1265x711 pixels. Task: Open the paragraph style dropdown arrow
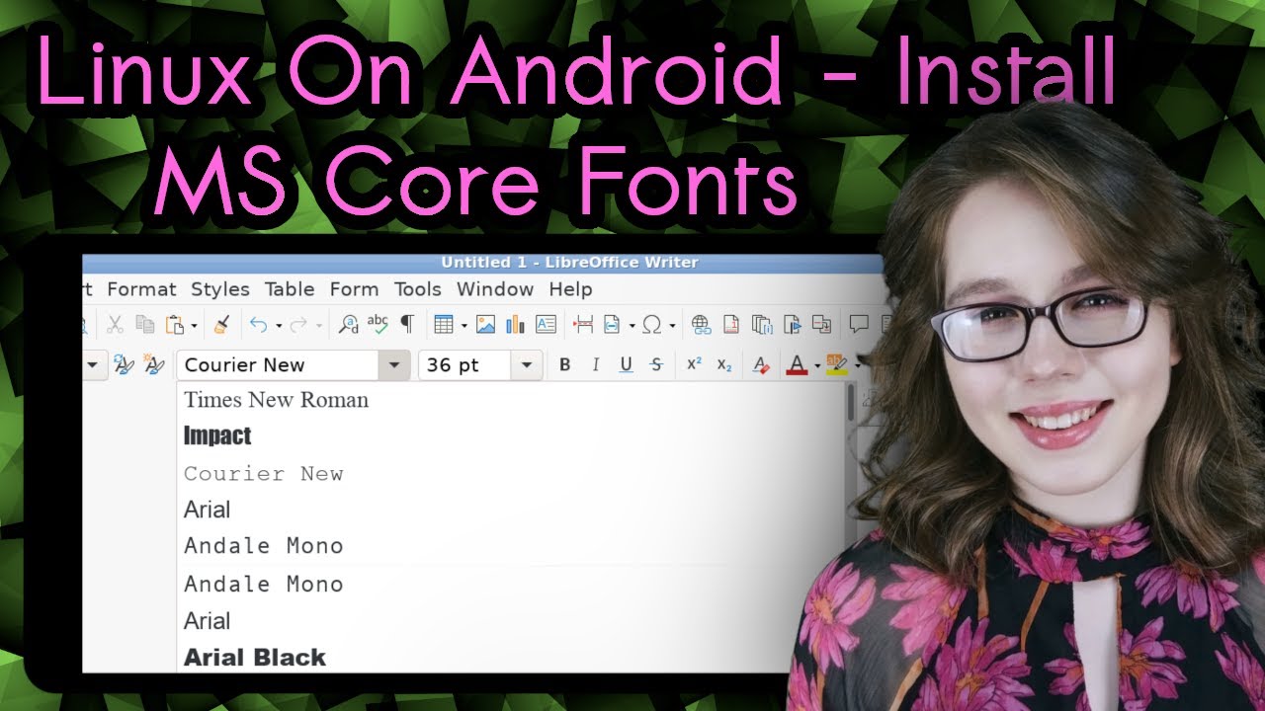(93, 365)
